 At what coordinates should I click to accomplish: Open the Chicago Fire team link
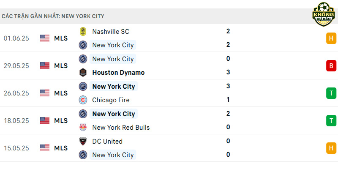click(x=111, y=100)
